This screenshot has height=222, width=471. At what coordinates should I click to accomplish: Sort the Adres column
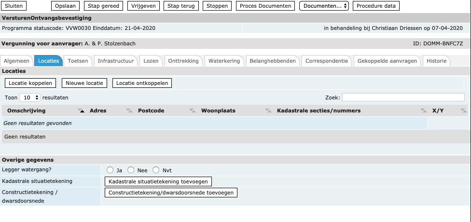129,111
